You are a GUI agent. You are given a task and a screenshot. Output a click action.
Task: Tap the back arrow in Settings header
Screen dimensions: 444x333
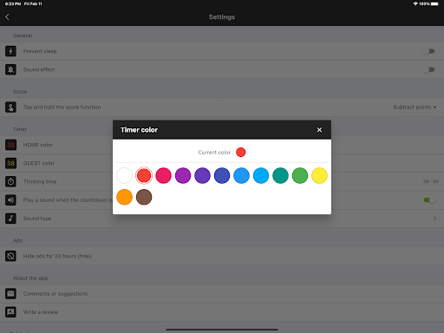pos(8,17)
